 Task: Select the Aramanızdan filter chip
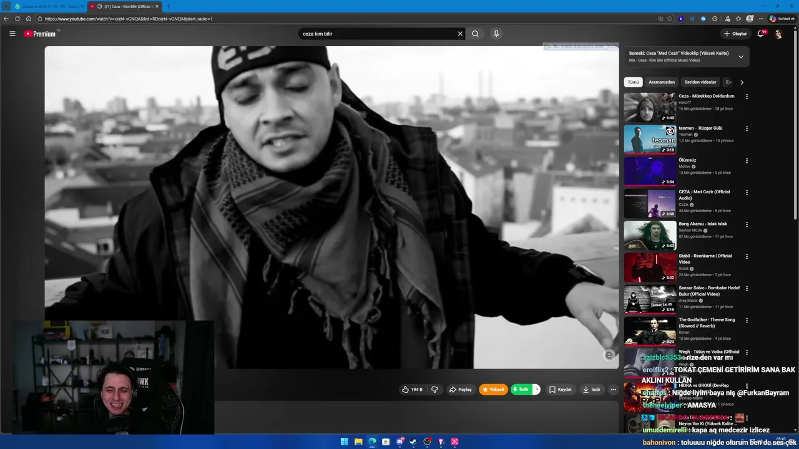tap(662, 82)
